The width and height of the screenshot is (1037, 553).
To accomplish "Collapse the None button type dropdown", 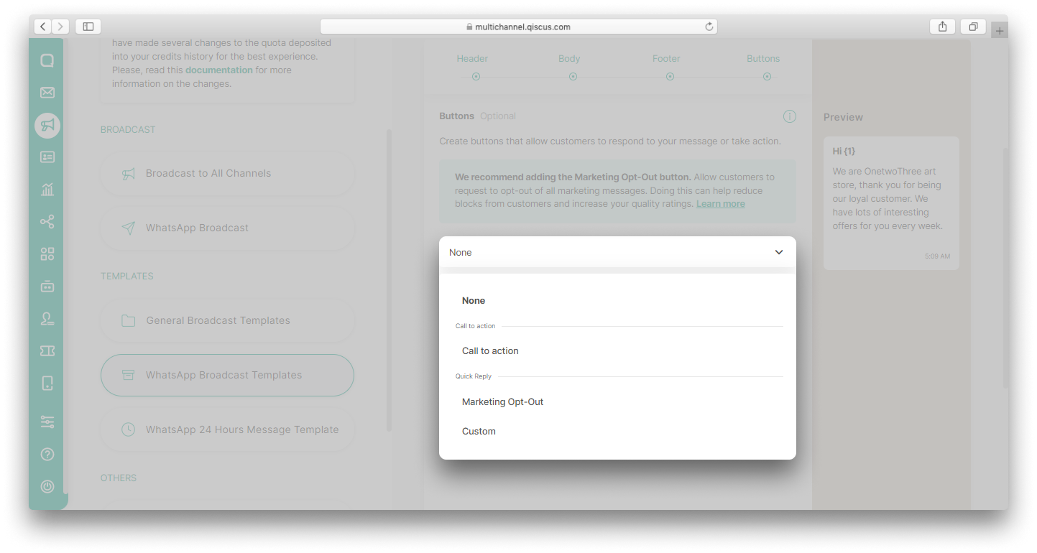I will click(x=617, y=252).
